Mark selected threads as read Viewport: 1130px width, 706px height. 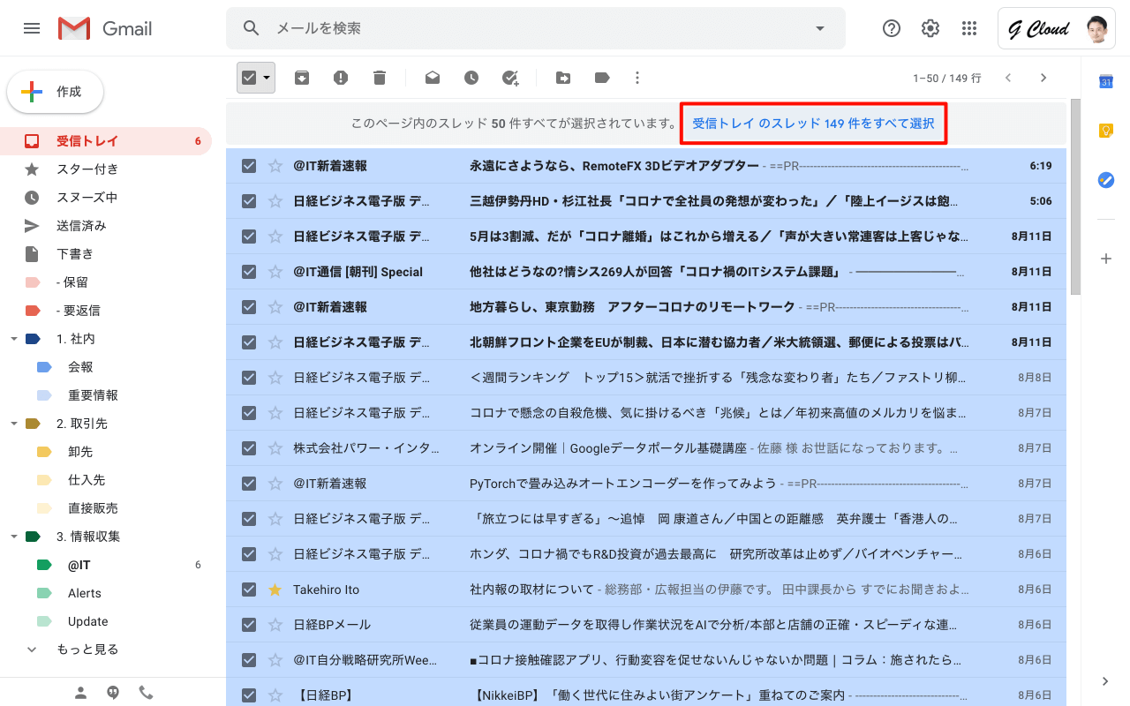pos(433,78)
